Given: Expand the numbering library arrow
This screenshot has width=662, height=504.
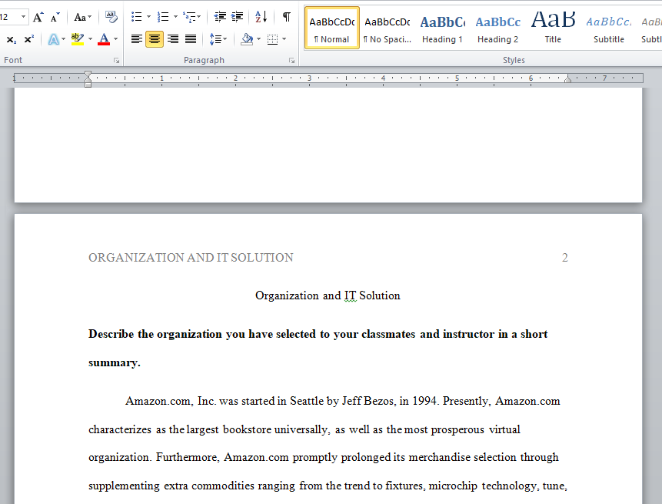Looking at the screenshot, I should 175,17.
